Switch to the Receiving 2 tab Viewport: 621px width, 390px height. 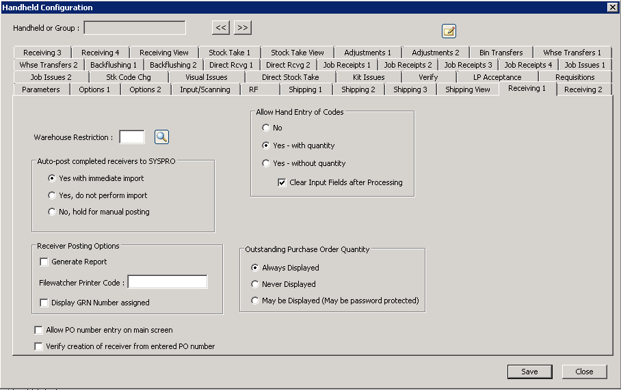pyautogui.click(x=583, y=89)
